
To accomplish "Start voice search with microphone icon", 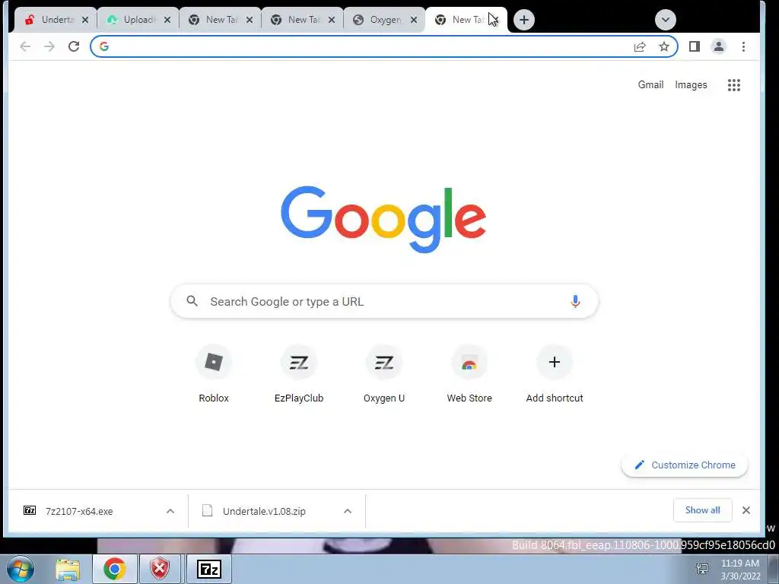I will (575, 301).
